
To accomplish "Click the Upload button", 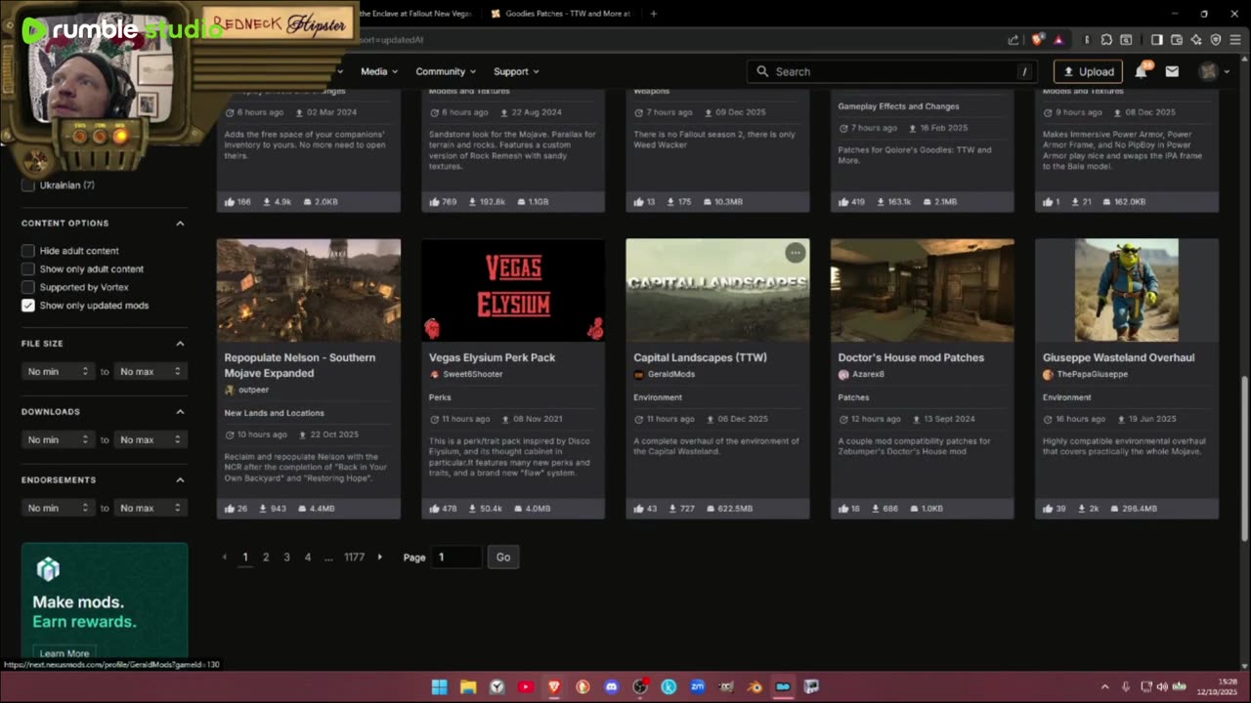I will click(1089, 71).
